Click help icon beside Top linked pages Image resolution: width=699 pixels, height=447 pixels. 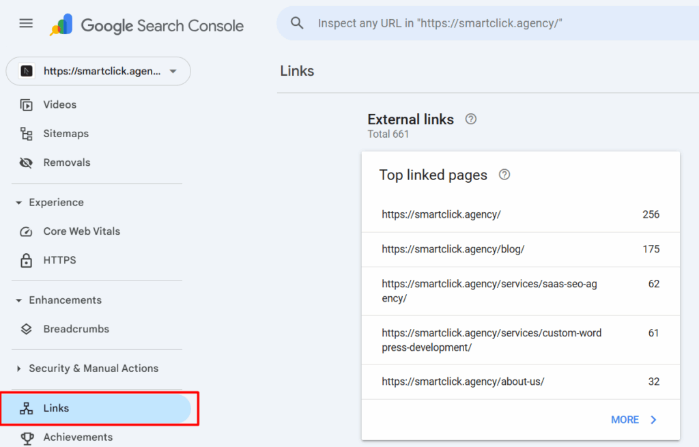504,175
